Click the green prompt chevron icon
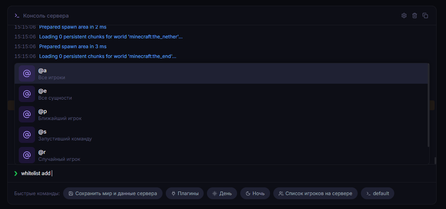Screen dimensions: 446x209 pyautogui.click(x=15, y=173)
